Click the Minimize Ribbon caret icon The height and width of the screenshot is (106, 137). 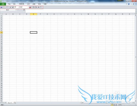point(127,4)
